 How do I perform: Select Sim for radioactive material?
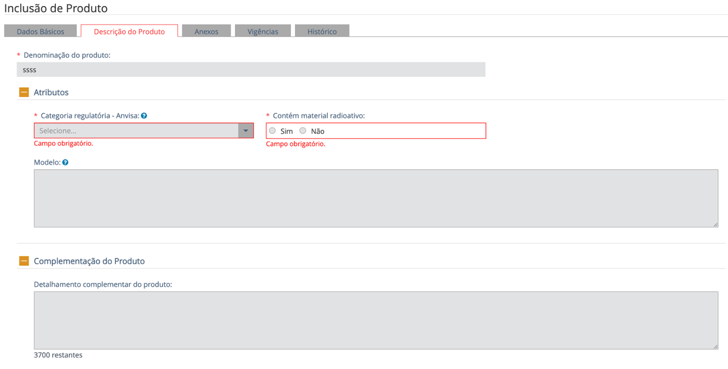272,131
